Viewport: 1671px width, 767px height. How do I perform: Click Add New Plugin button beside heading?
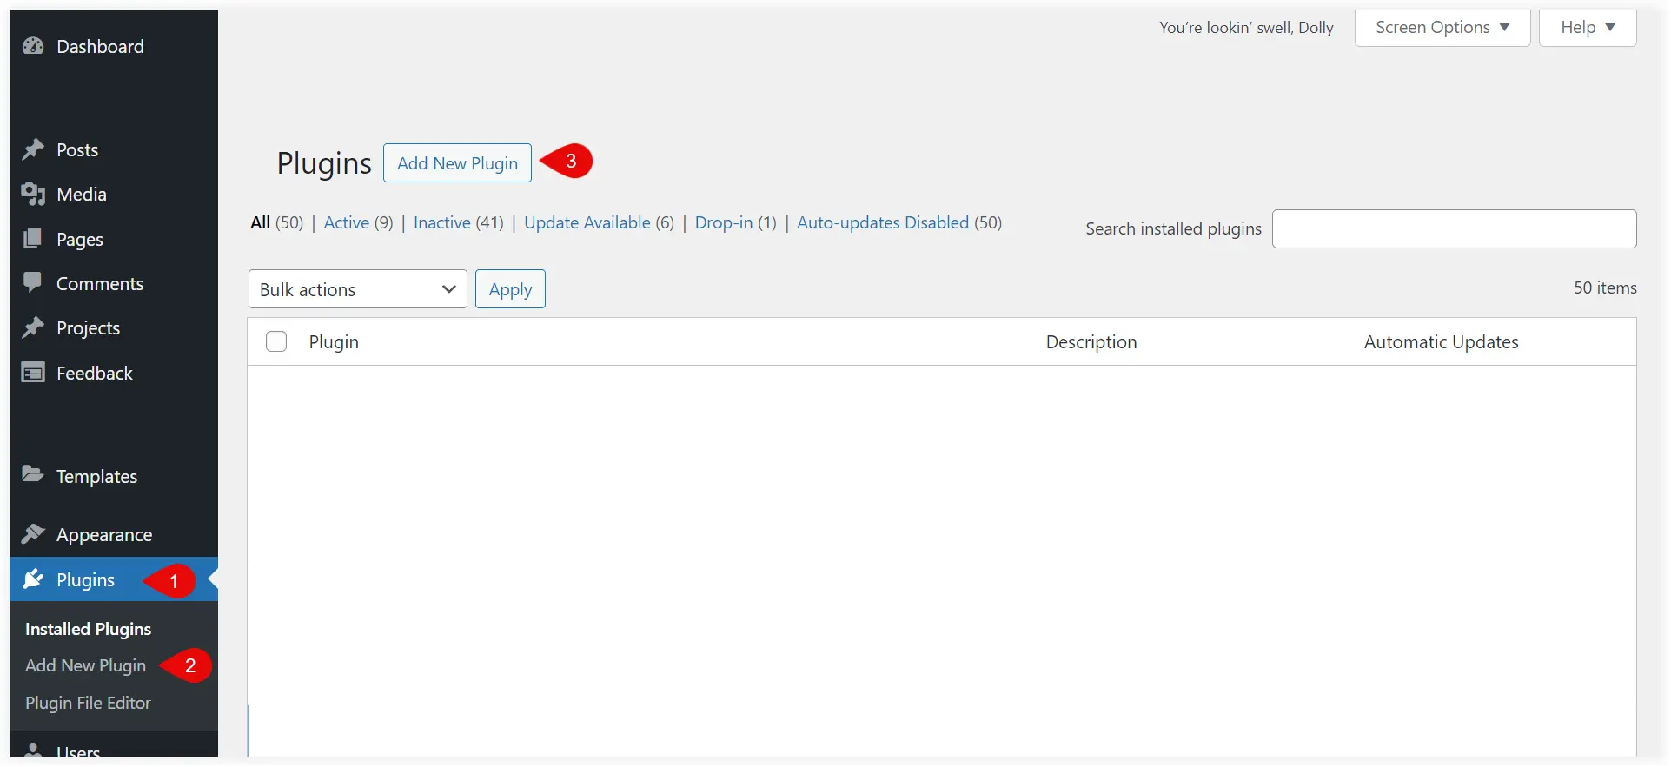click(457, 162)
